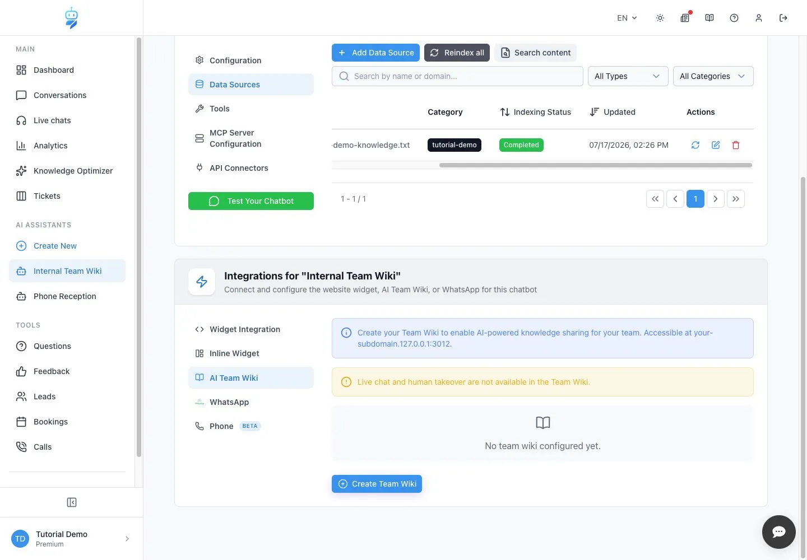Select Phone Reception assistant
Image resolution: width=807 pixels, height=560 pixels.
point(67,296)
